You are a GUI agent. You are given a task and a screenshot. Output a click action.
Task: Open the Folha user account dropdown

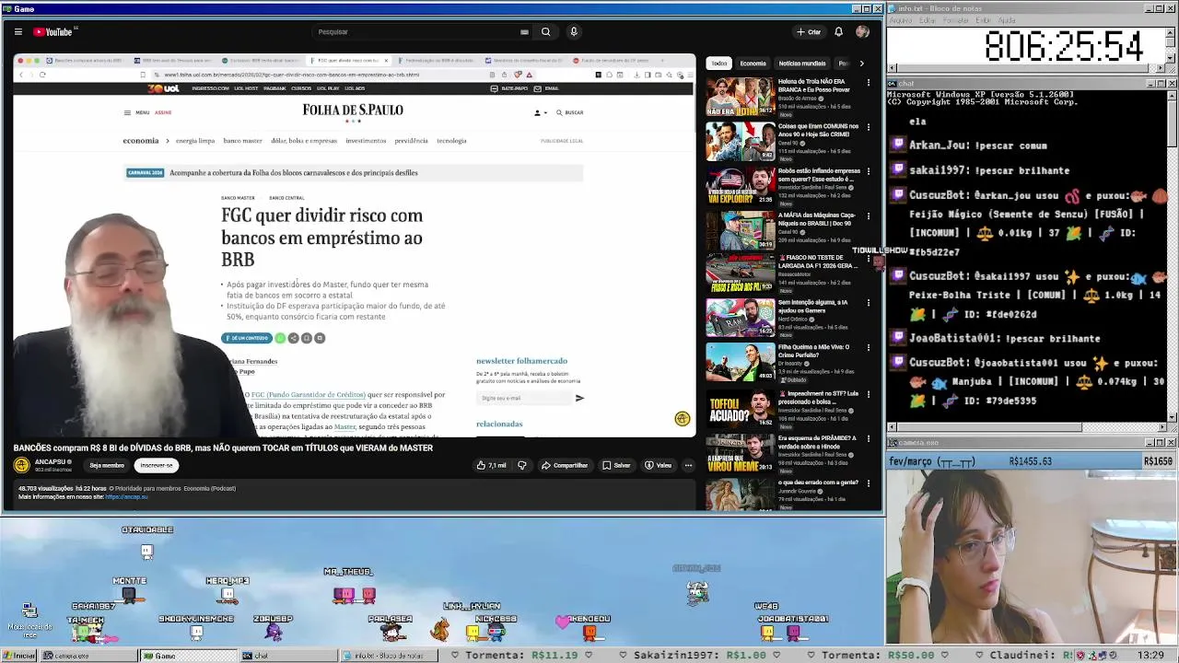point(541,112)
